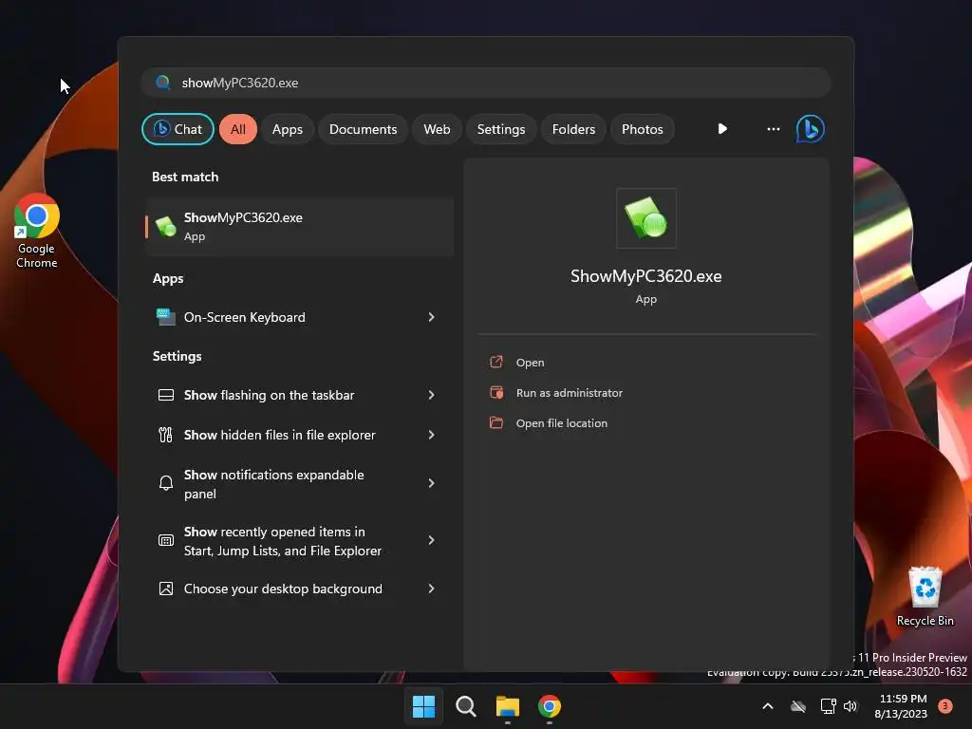
Task: Click the Open action icon
Action: (x=496, y=362)
